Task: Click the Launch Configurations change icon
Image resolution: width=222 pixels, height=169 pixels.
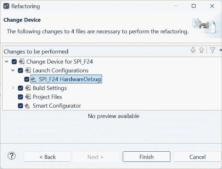Action: (28, 70)
